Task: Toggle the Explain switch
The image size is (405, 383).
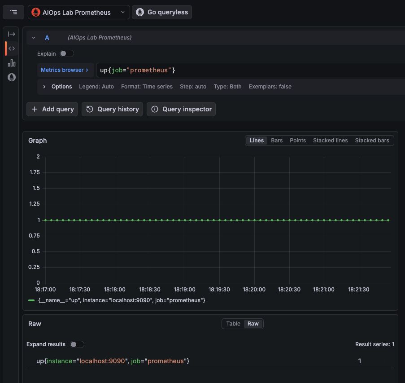Action: click(67, 53)
